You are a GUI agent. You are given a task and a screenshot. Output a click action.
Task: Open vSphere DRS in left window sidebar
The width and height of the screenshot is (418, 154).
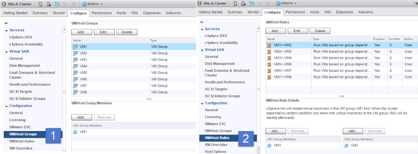21,37
